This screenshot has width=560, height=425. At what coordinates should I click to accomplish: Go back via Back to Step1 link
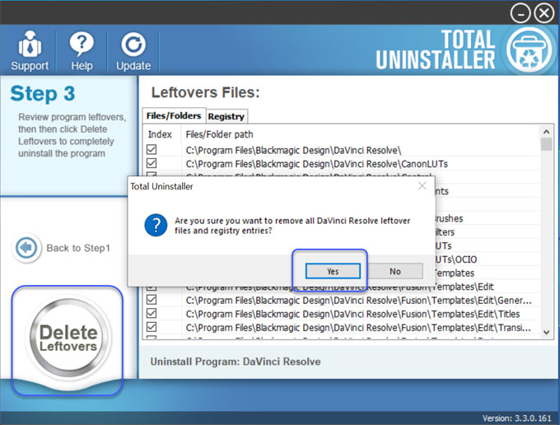78,248
